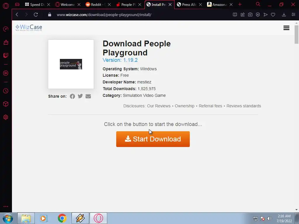Share via email envelope icon

pos(88,96)
